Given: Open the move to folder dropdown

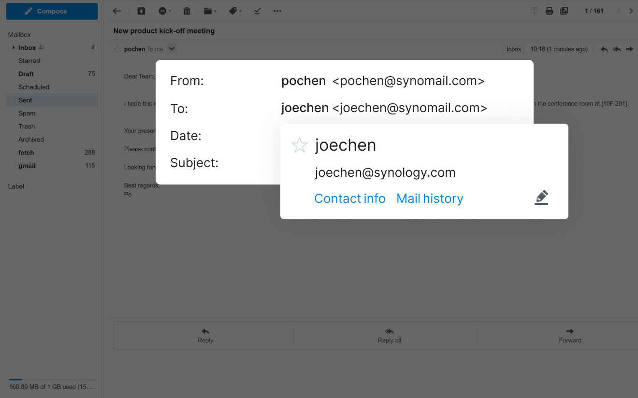Looking at the screenshot, I should pyautogui.click(x=210, y=11).
